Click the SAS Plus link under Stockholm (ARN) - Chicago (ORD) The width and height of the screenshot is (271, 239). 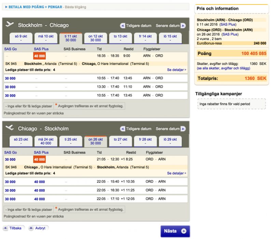[x=229, y=25]
